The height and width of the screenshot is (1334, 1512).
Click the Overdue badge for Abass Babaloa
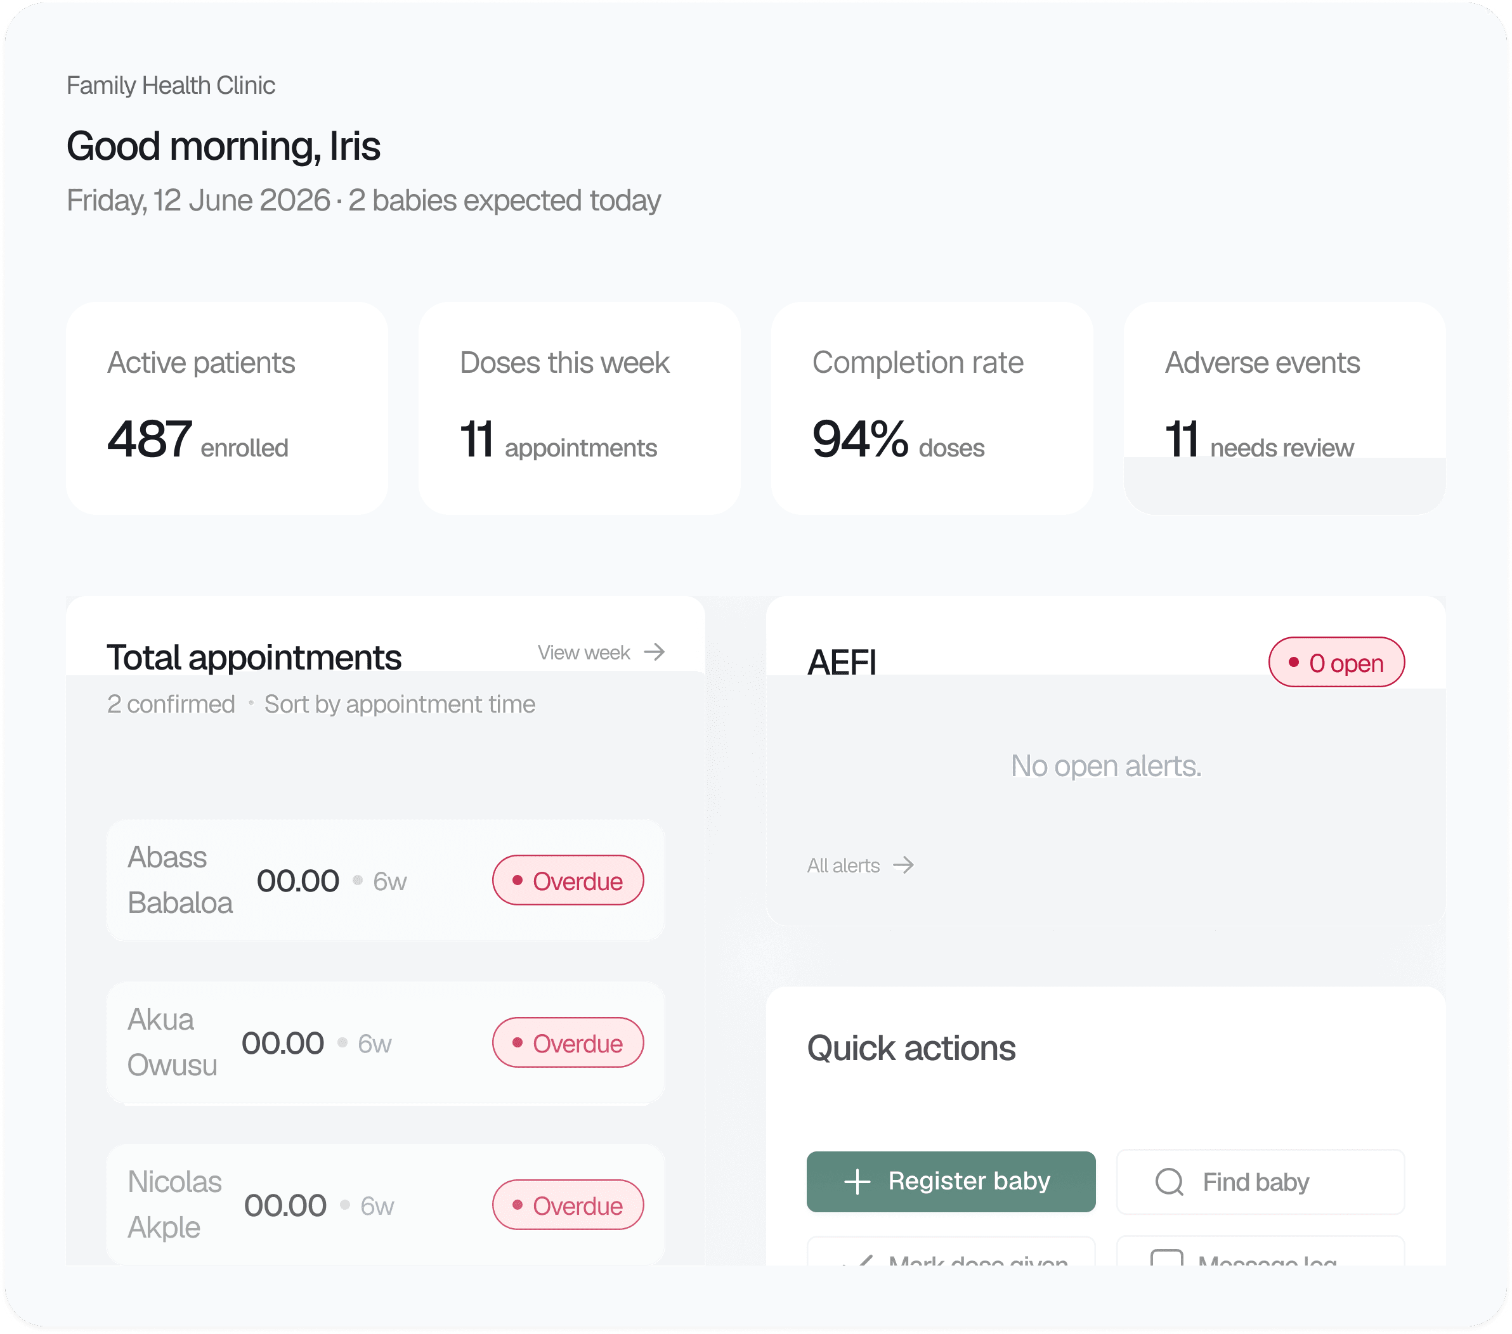tap(568, 881)
